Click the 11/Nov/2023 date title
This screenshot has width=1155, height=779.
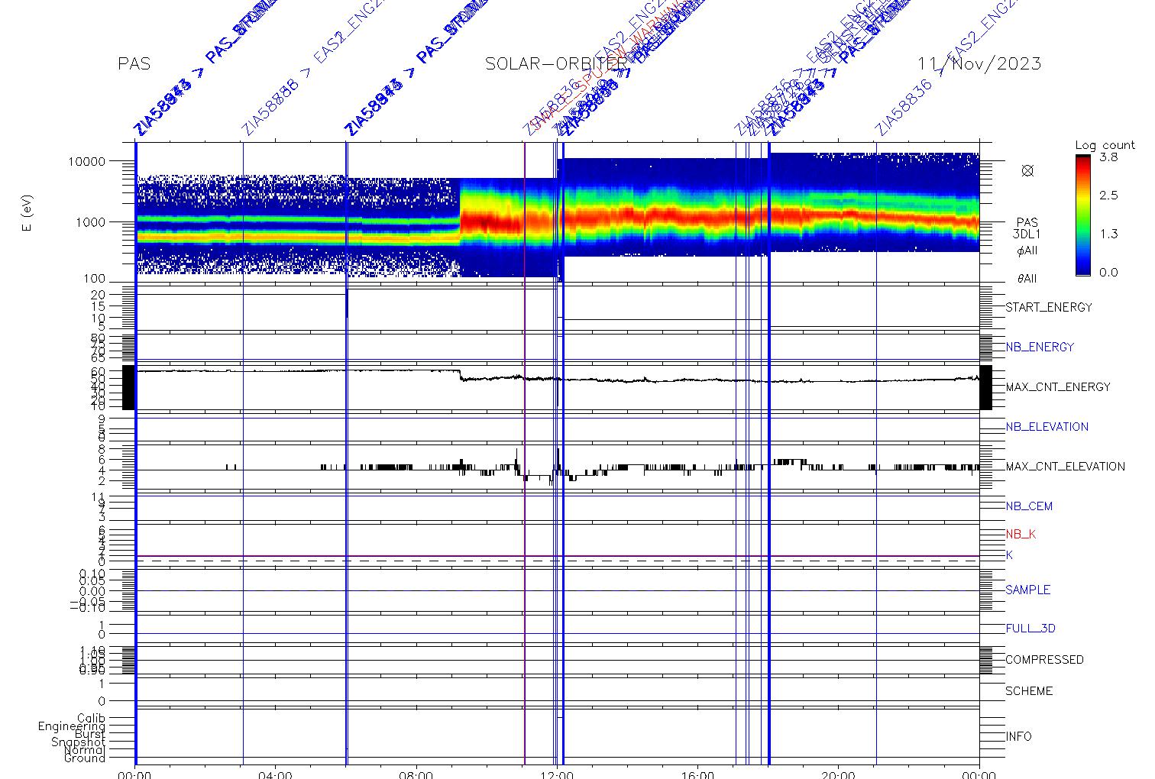point(979,64)
